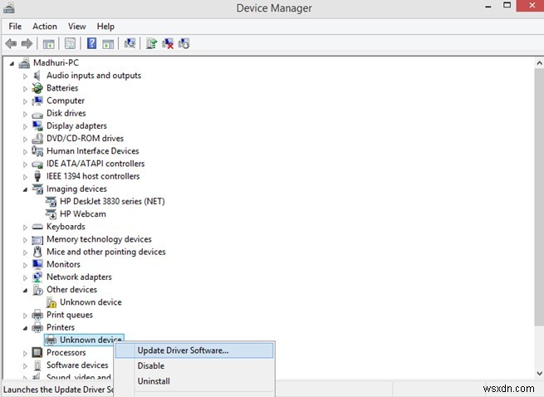The image size is (544, 397).
Task: Click the Processors category icon
Action: (37, 353)
